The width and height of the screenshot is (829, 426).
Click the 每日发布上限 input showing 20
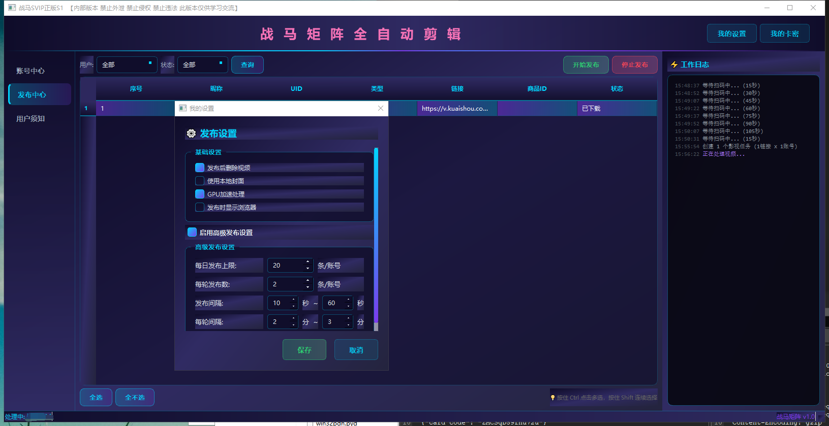290,266
